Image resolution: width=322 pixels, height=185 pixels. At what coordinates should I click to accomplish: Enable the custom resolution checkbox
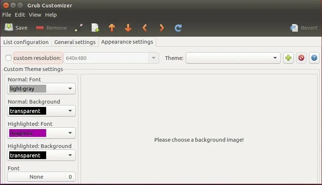tap(8, 58)
